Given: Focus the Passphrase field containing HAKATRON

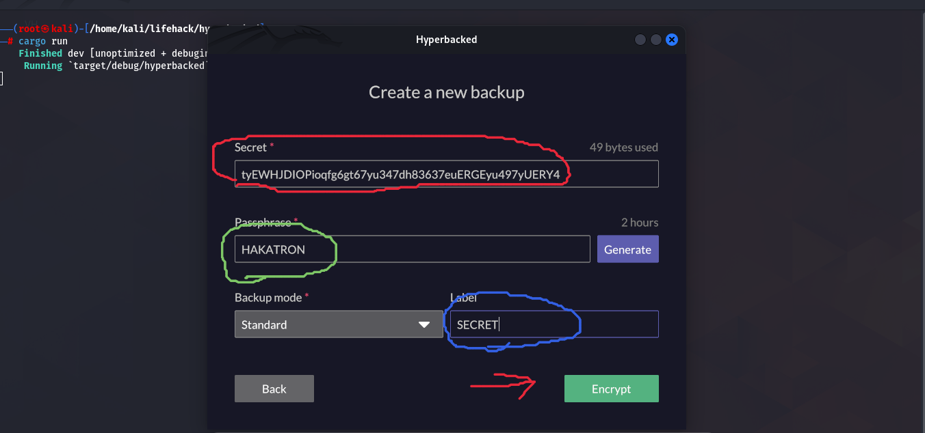Looking at the screenshot, I should 412,249.
